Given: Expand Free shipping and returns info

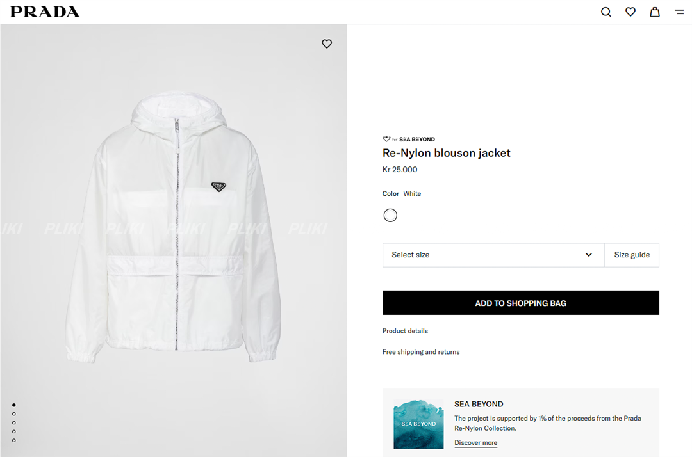Looking at the screenshot, I should pyautogui.click(x=421, y=352).
